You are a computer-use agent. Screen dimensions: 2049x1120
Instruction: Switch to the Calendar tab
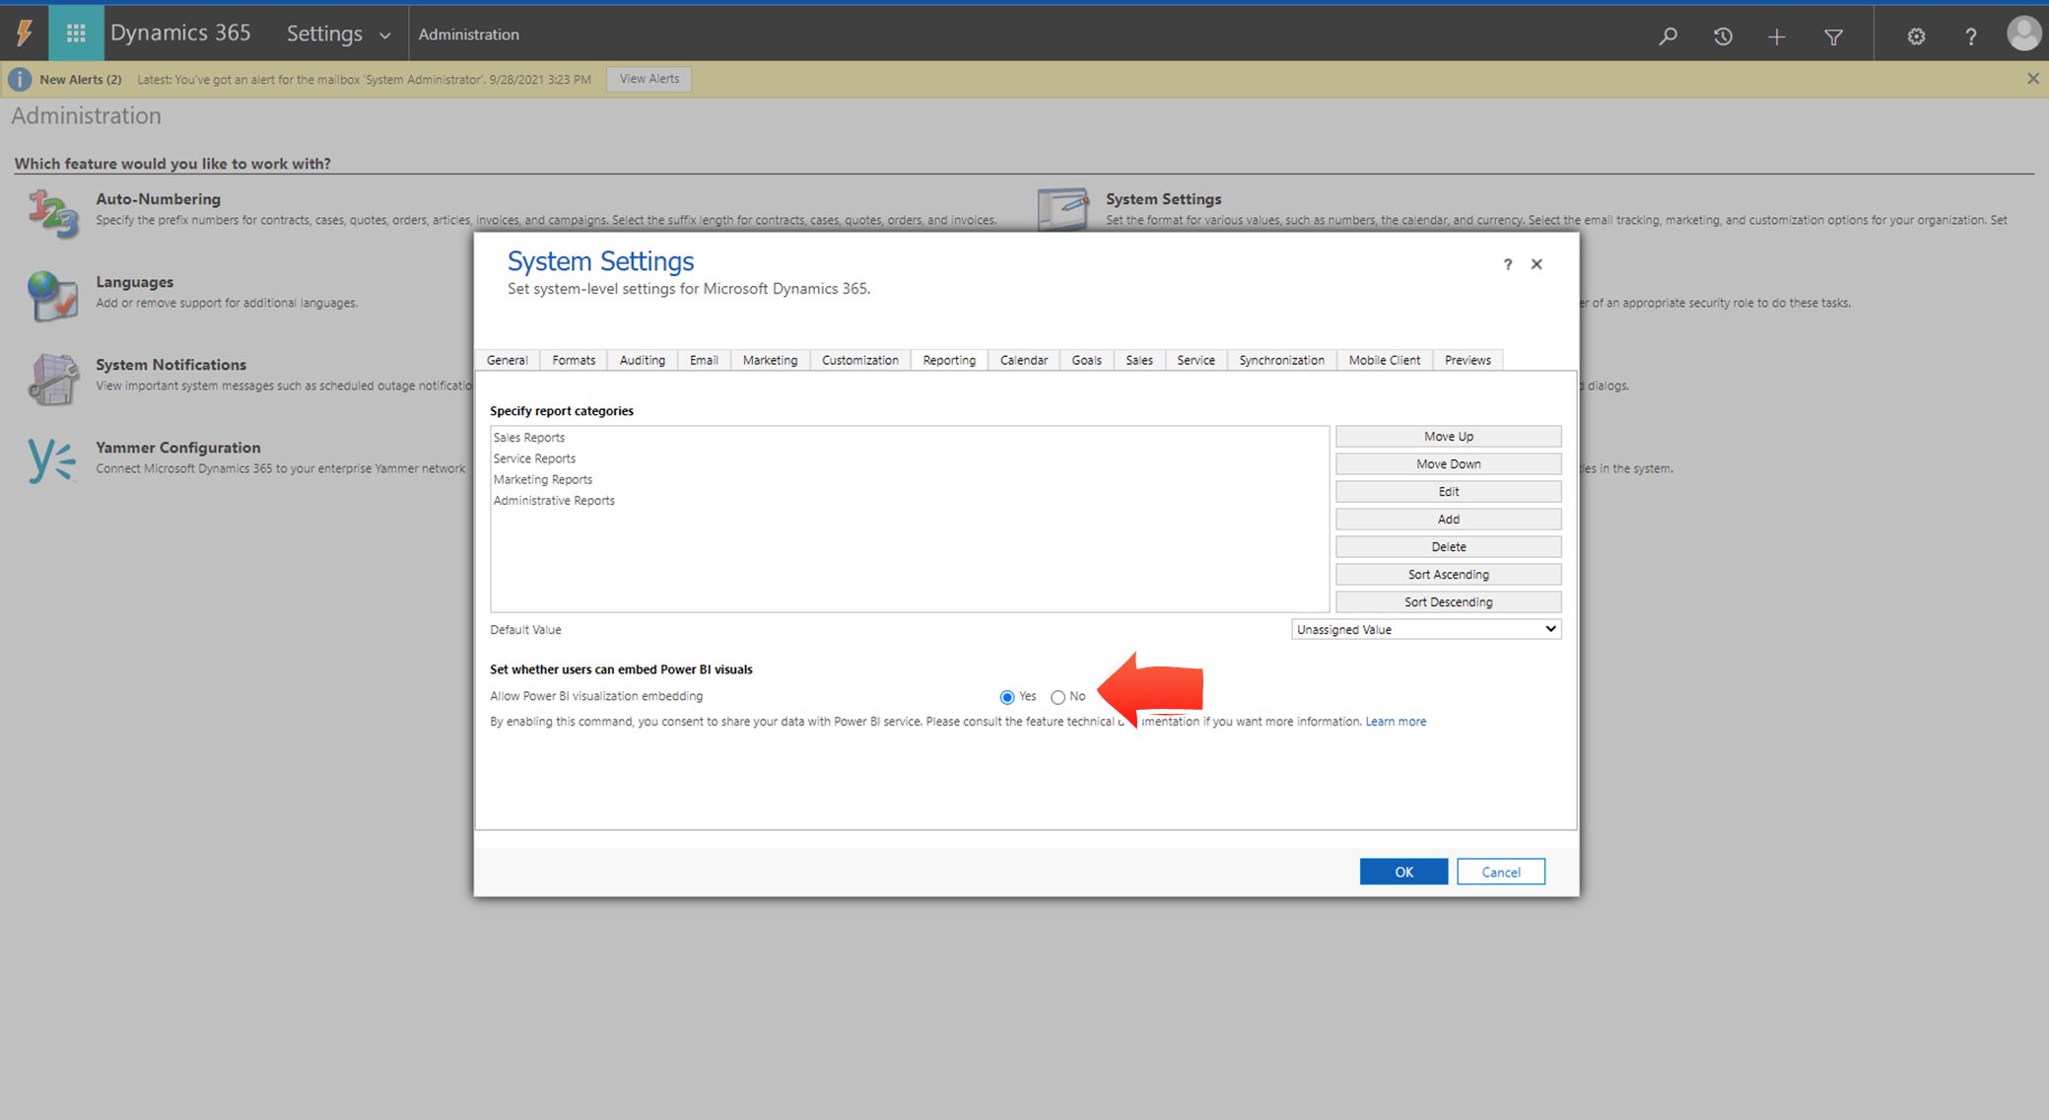(x=1024, y=360)
